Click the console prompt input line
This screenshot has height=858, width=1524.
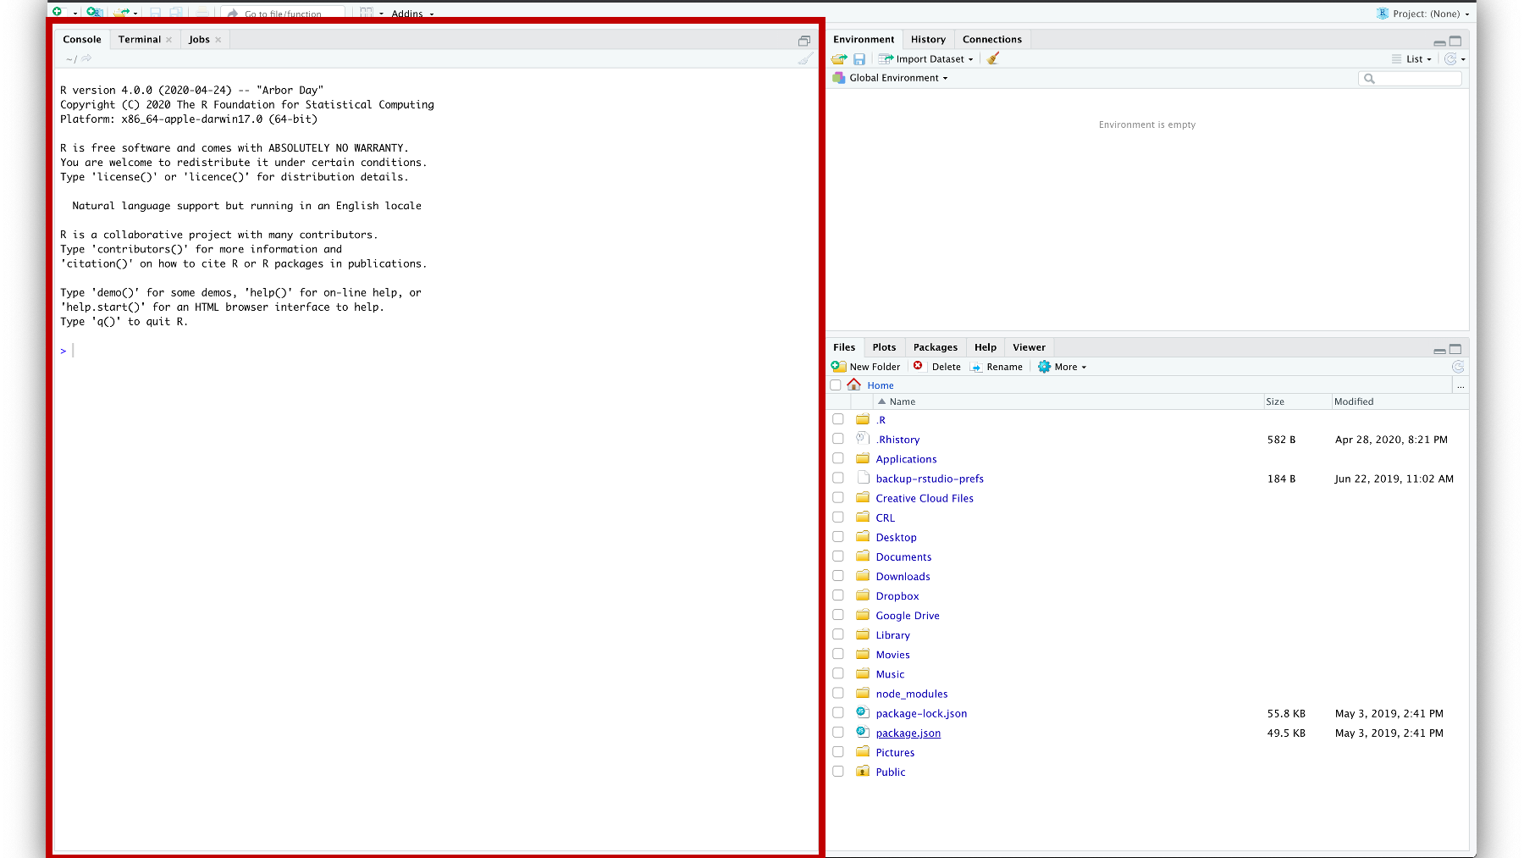tap(436, 351)
